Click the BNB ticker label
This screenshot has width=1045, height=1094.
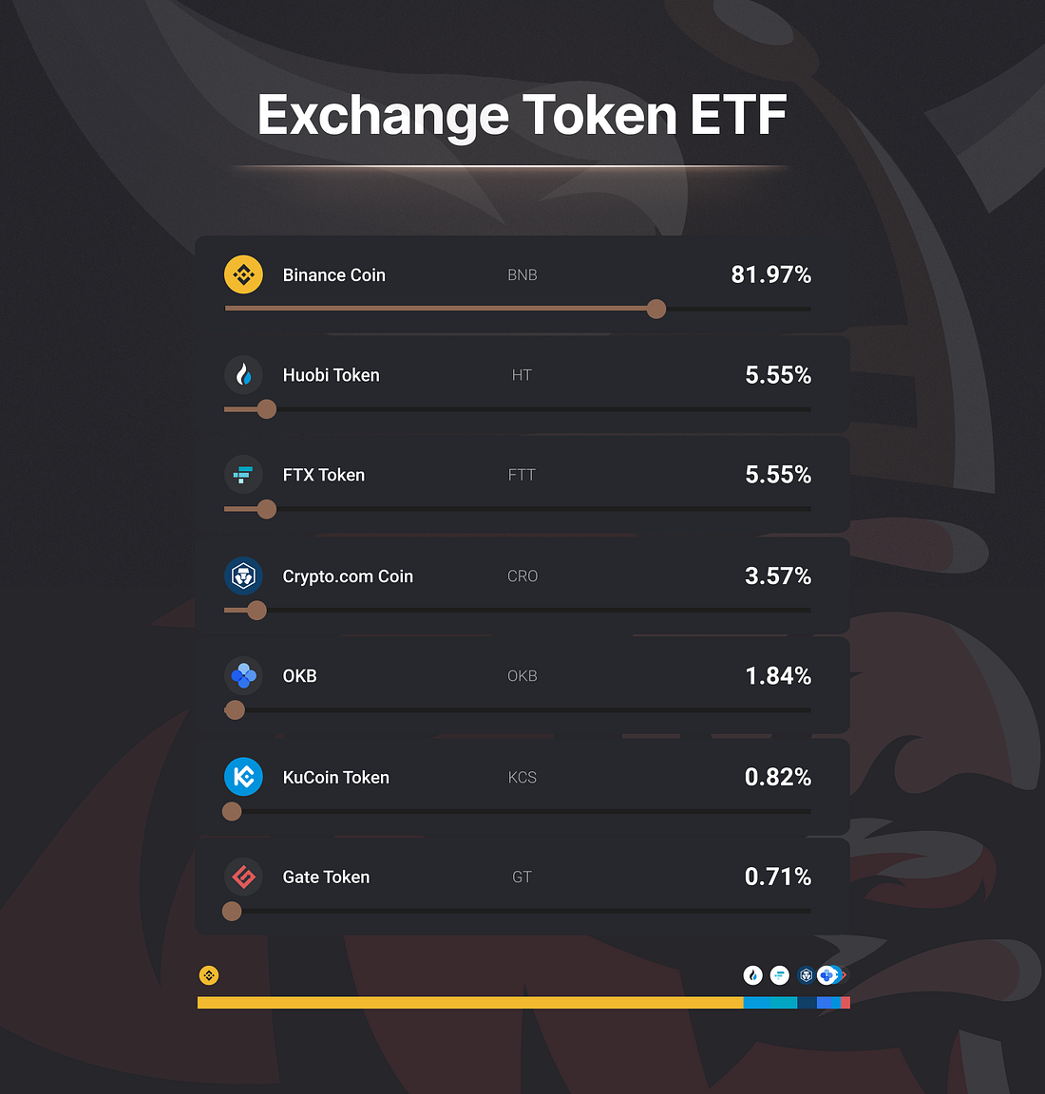point(522,274)
